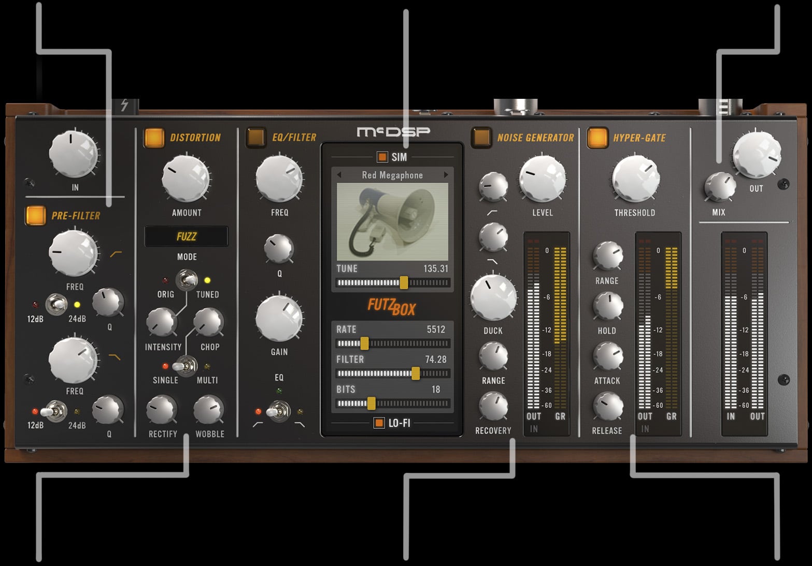Viewport: 812px width, 566px height.
Task: Click the RECOVERY knob
Action: pyautogui.click(x=493, y=406)
